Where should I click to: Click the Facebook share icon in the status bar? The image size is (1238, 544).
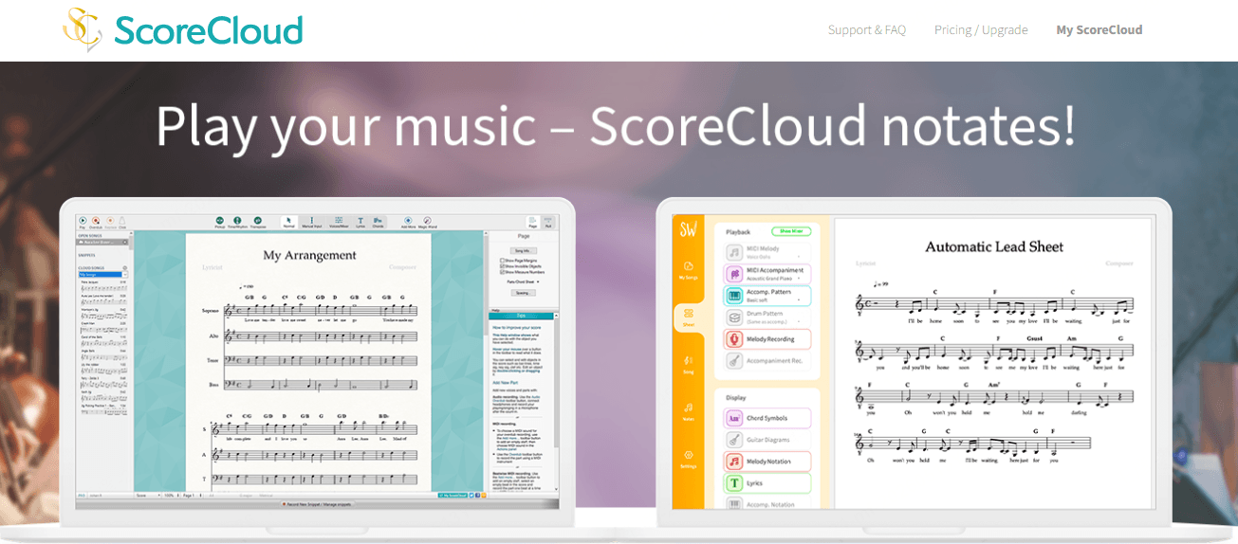[x=477, y=496]
